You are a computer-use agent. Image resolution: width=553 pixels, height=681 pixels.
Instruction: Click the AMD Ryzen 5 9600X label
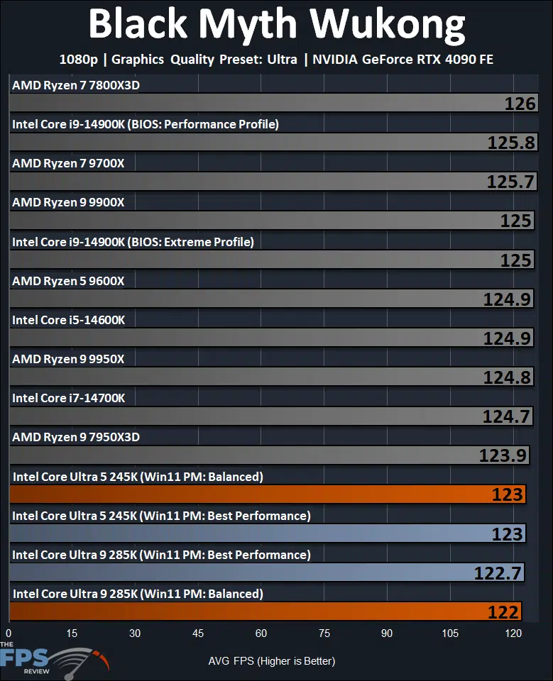tap(68, 281)
